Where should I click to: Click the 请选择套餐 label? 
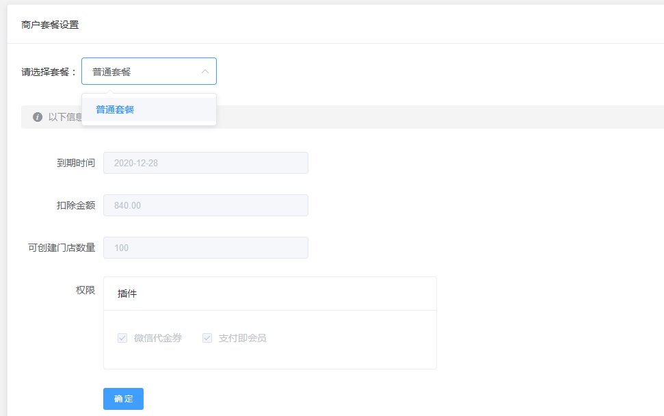click(49, 72)
